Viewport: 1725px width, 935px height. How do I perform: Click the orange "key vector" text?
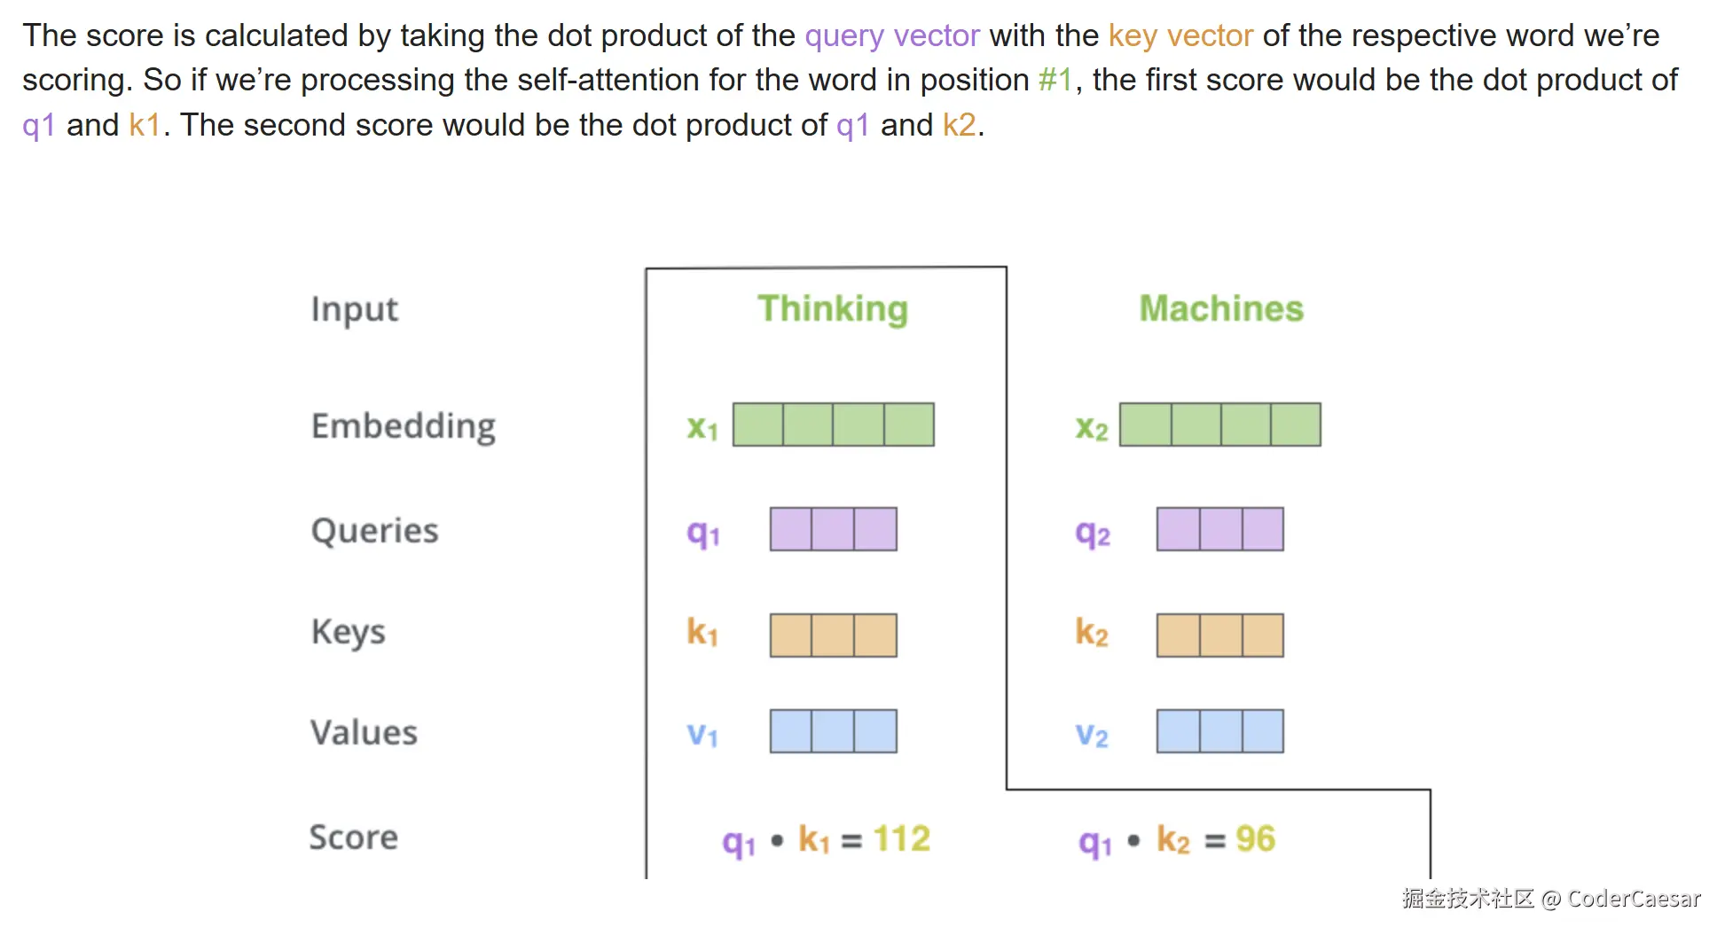(1180, 36)
